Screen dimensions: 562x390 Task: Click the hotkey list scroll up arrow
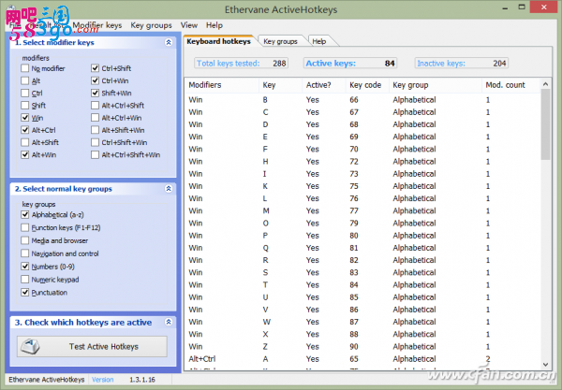click(x=545, y=84)
